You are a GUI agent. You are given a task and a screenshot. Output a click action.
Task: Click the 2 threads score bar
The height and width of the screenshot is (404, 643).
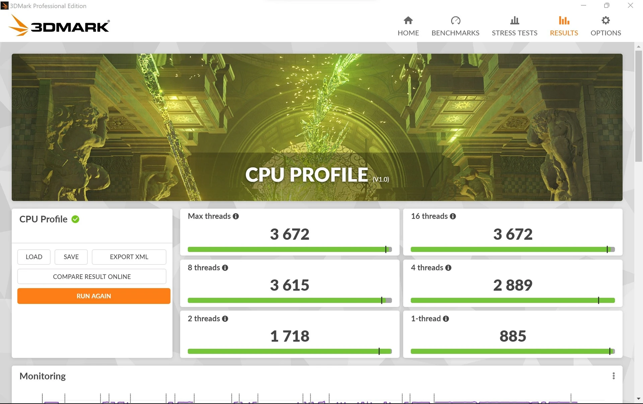(x=290, y=351)
